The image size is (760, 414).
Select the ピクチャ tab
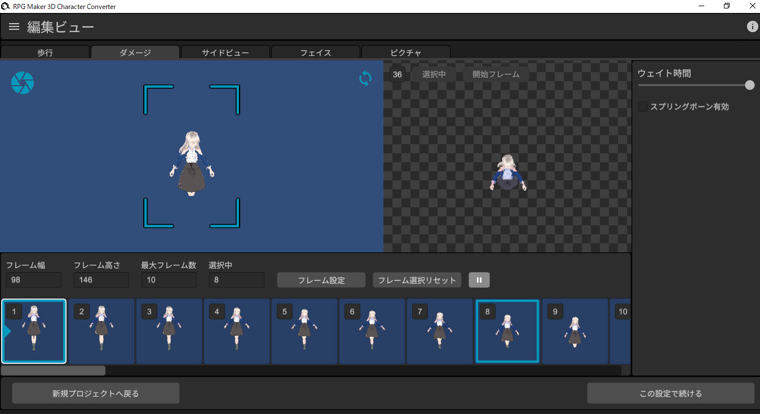(x=405, y=52)
